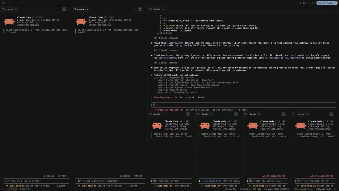Click "No commit scored" status item
This screenshot has width=339, height=191.
[303, 189]
